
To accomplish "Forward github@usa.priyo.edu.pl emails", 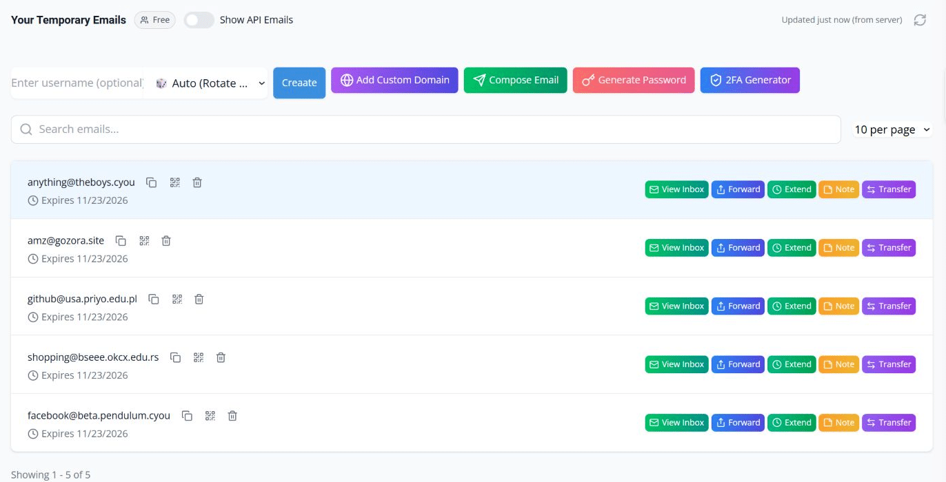I will pos(738,306).
